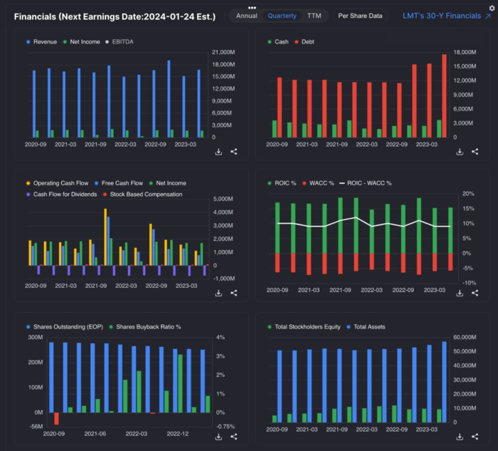The width and height of the screenshot is (498, 451).
Task: Open the settings gear at top right
Action: (491, 8)
